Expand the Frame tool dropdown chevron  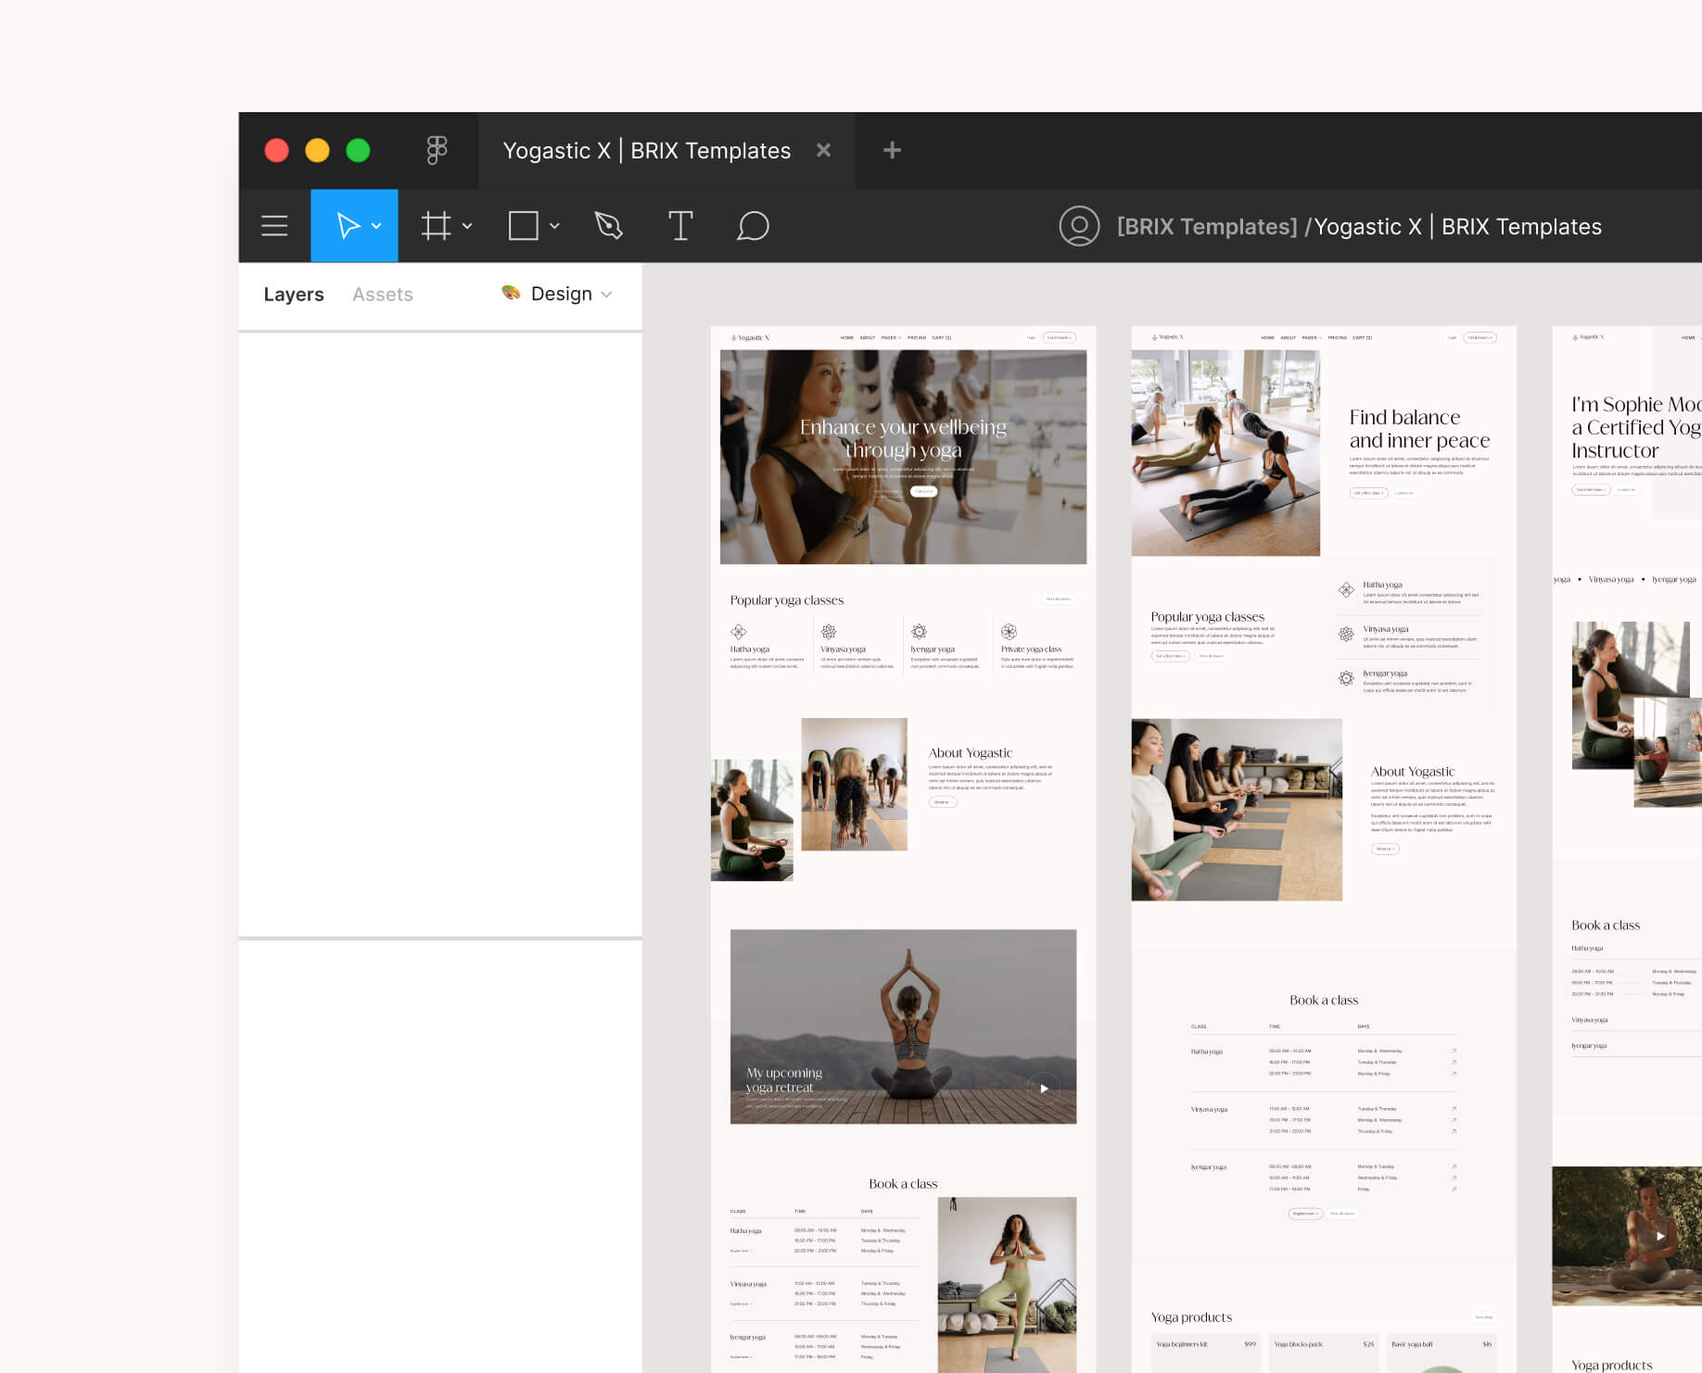coord(467,225)
